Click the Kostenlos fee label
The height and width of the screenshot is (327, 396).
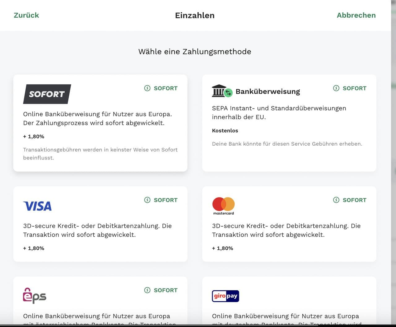[x=225, y=131]
